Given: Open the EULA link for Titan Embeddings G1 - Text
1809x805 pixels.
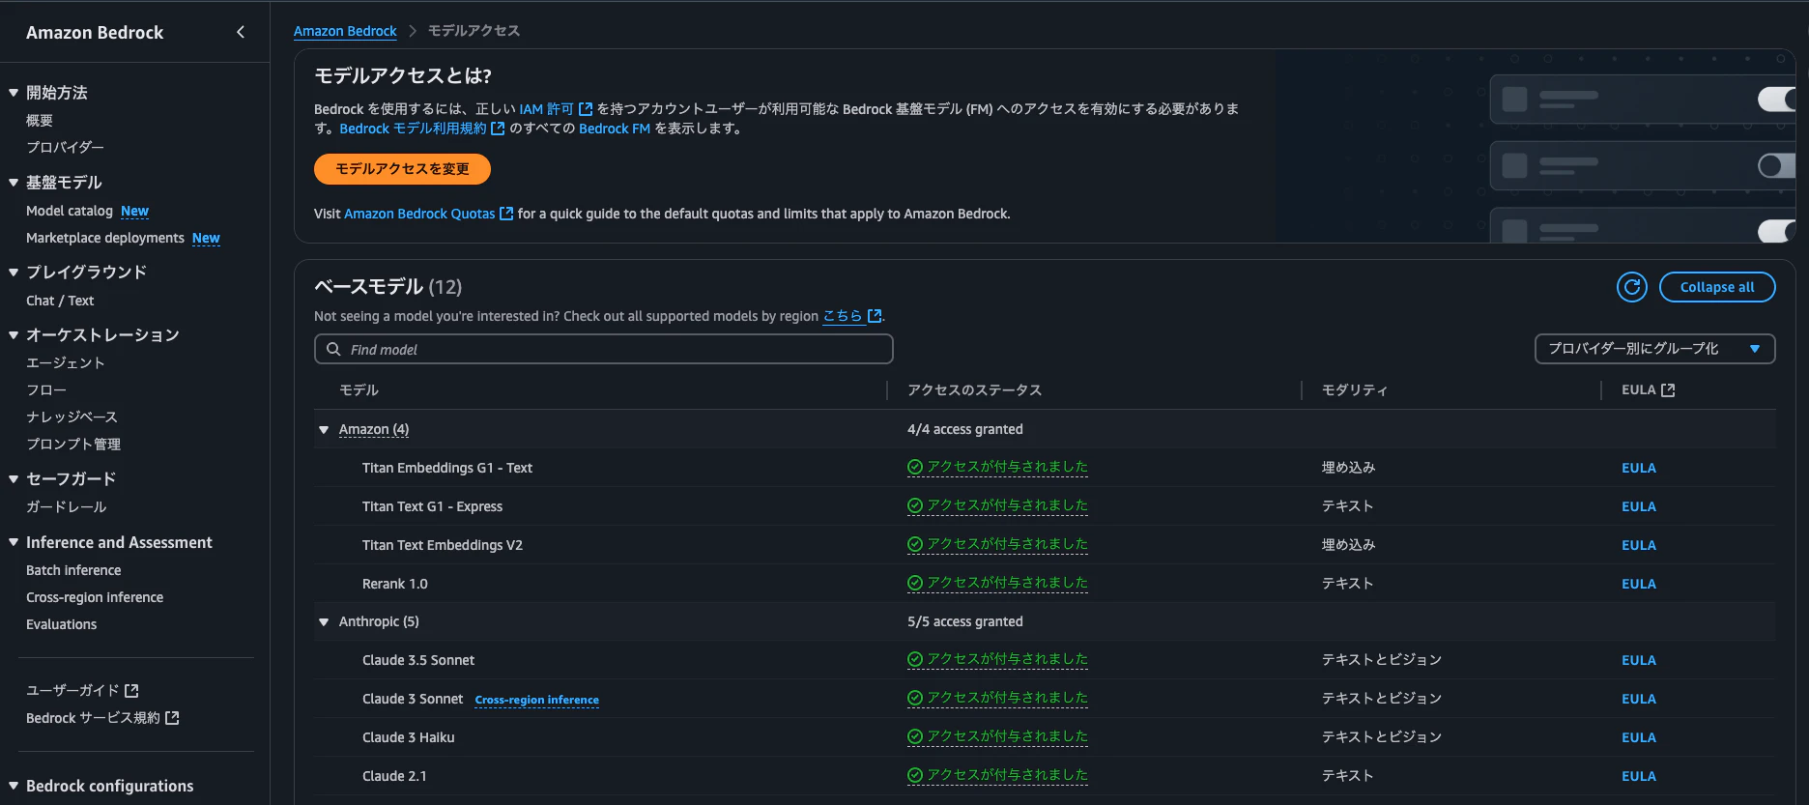Looking at the screenshot, I should point(1639,468).
